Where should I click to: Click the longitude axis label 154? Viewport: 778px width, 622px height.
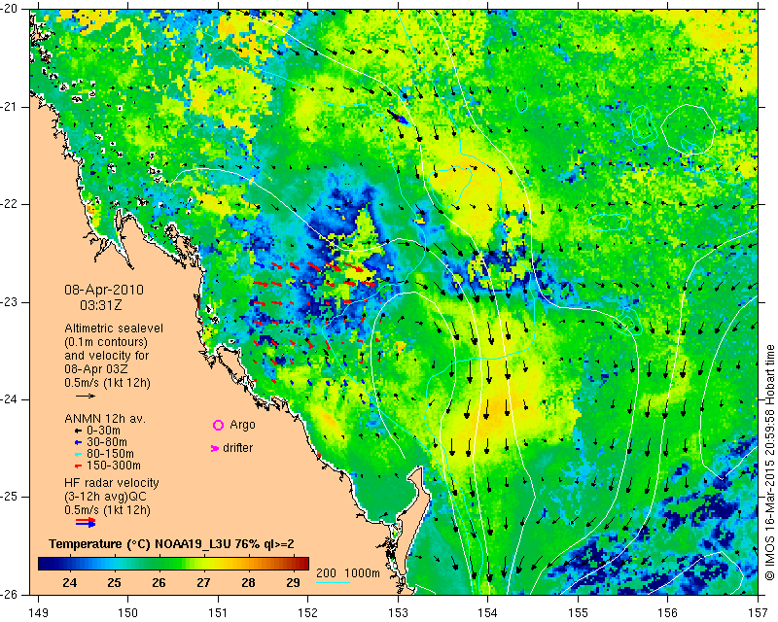(x=488, y=613)
